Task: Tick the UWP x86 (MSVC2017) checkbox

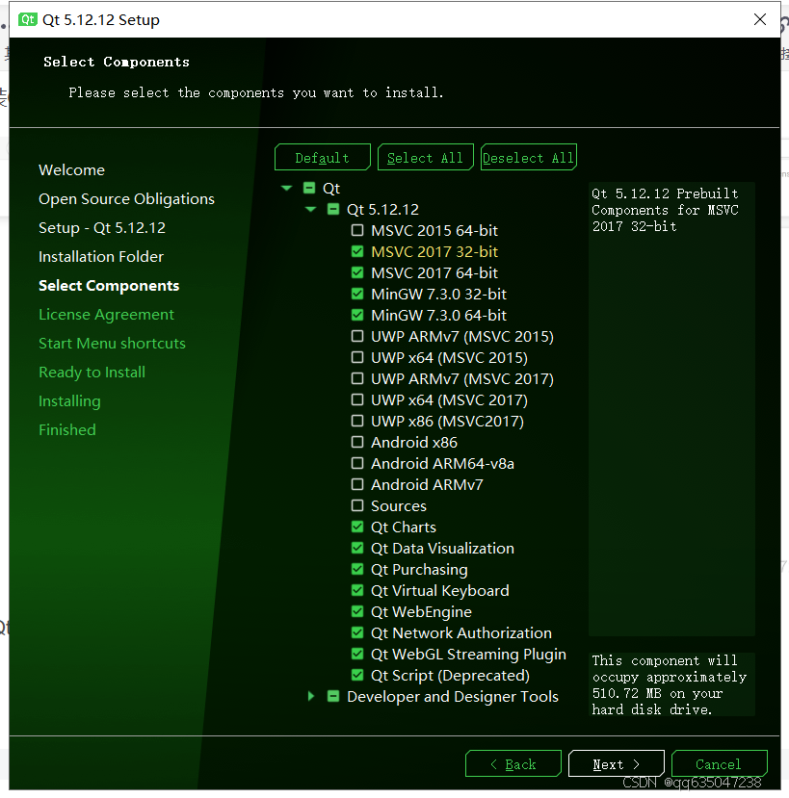Action: click(357, 421)
